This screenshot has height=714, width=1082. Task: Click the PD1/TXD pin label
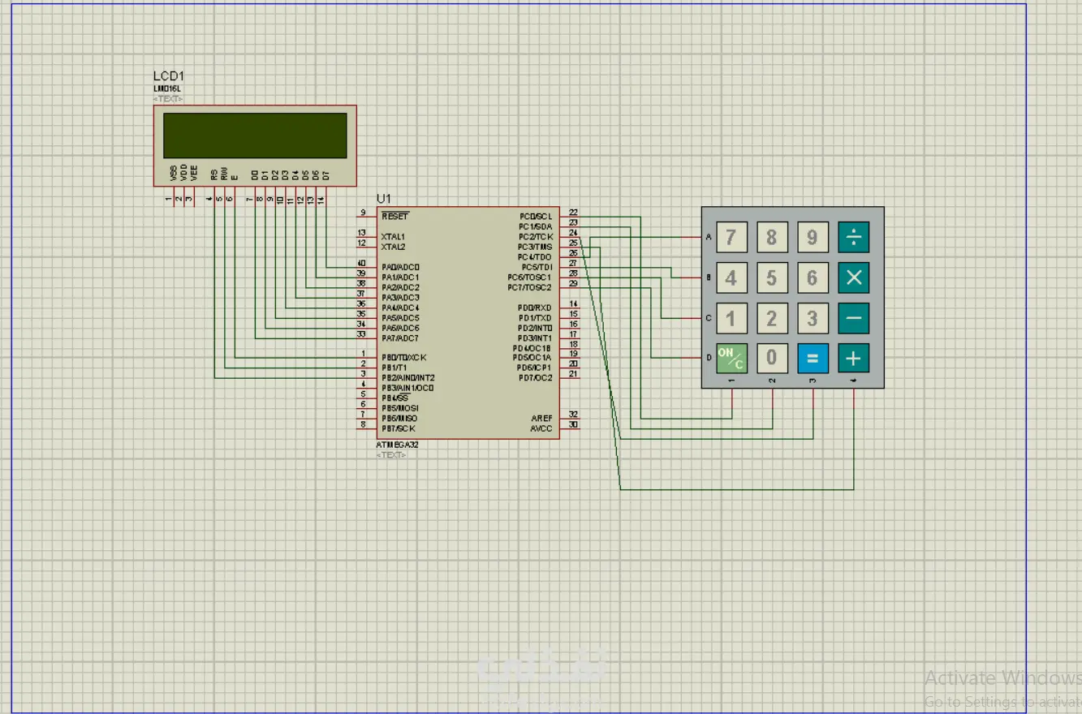tap(534, 318)
